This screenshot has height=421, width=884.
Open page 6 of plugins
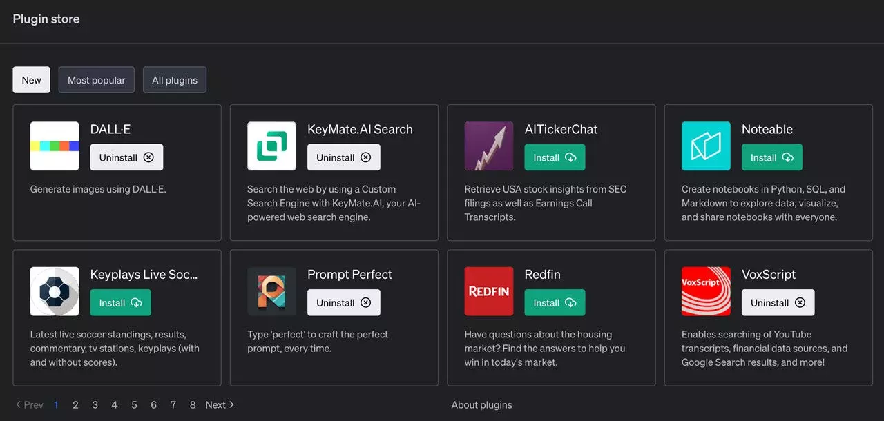pyautogui.click(x=153, y=405)
